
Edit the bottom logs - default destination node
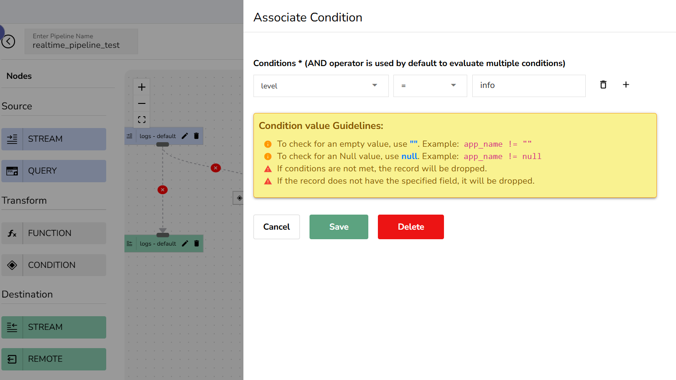click(185, 243)
